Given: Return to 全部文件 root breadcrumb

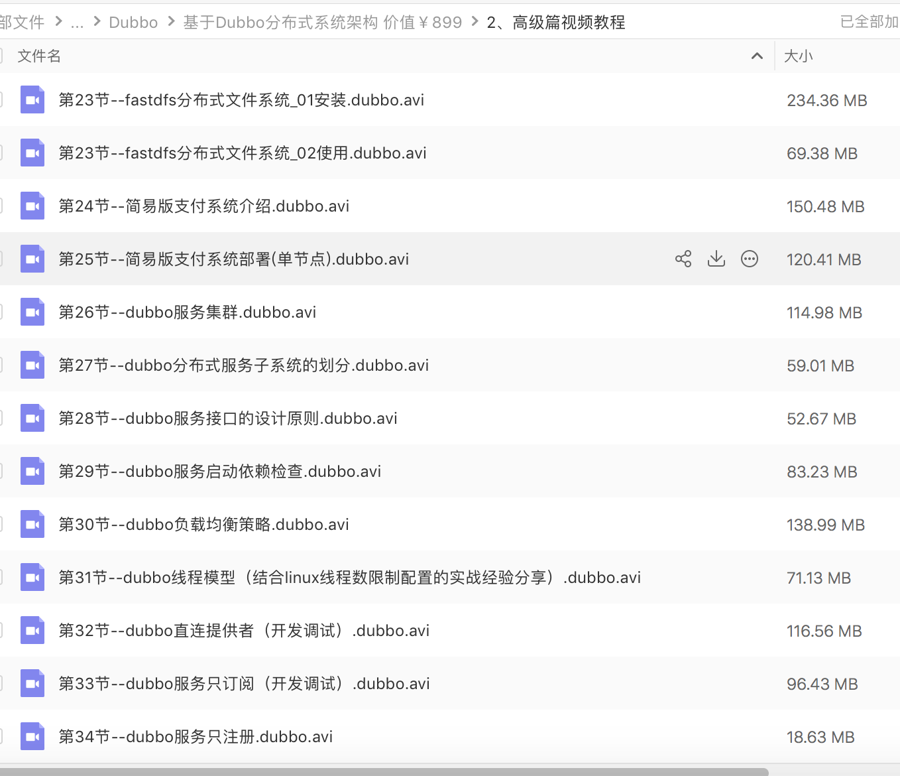Looking at the screenshot, I should [22, 23].
